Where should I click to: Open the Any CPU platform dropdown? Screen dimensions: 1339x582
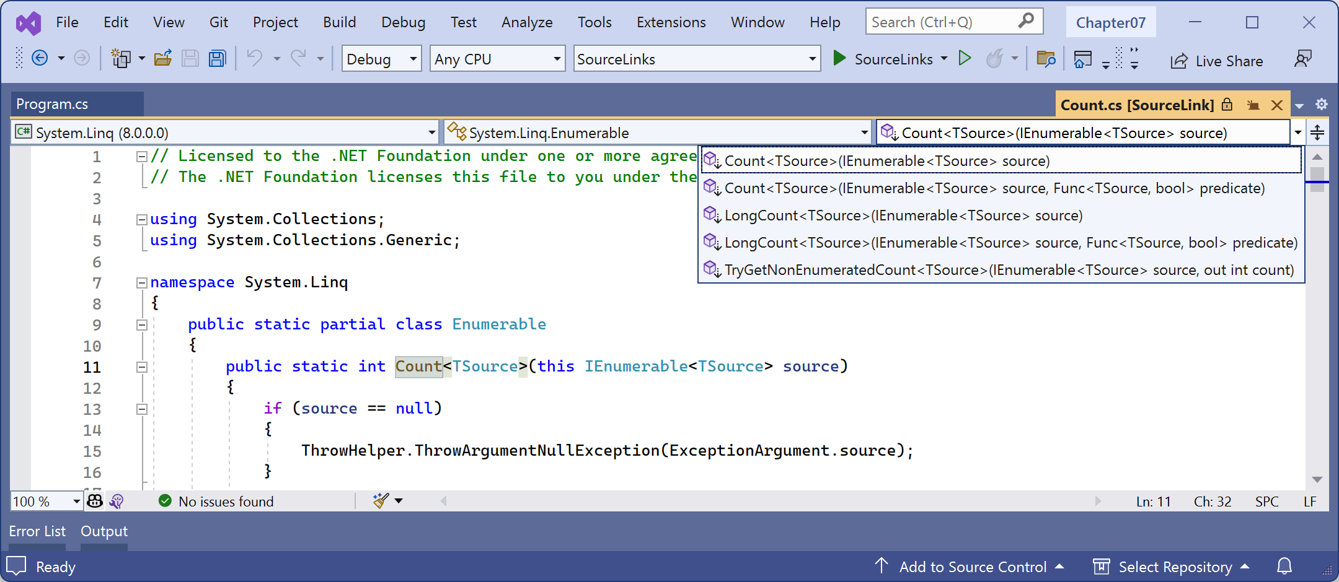497,59
